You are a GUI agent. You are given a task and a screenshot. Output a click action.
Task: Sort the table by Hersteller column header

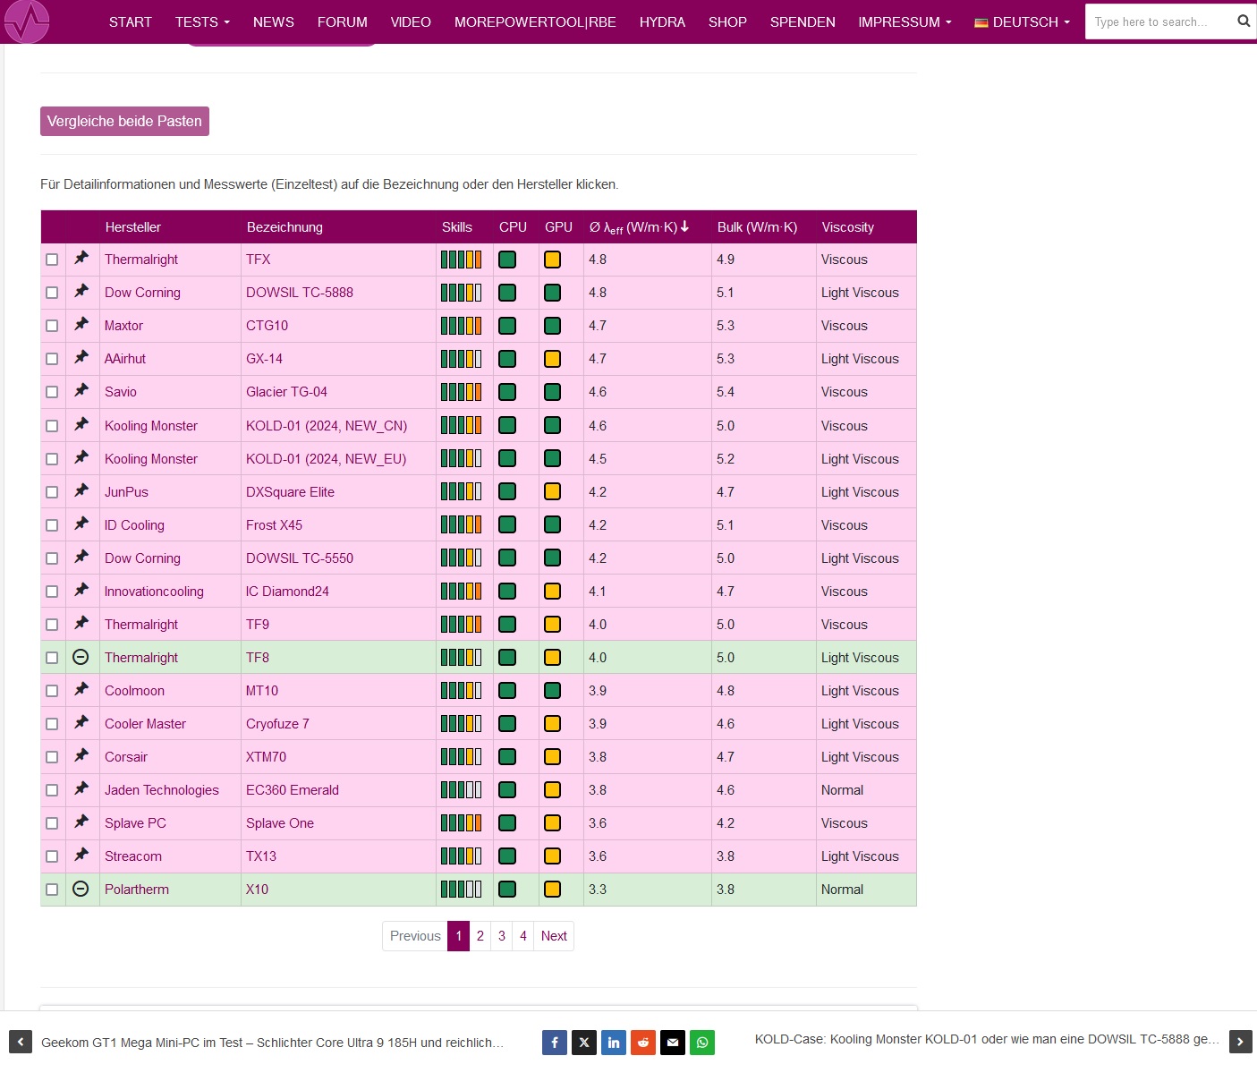133,227
